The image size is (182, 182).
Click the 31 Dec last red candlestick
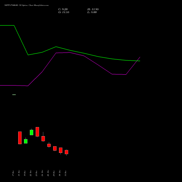pos(67,152)
